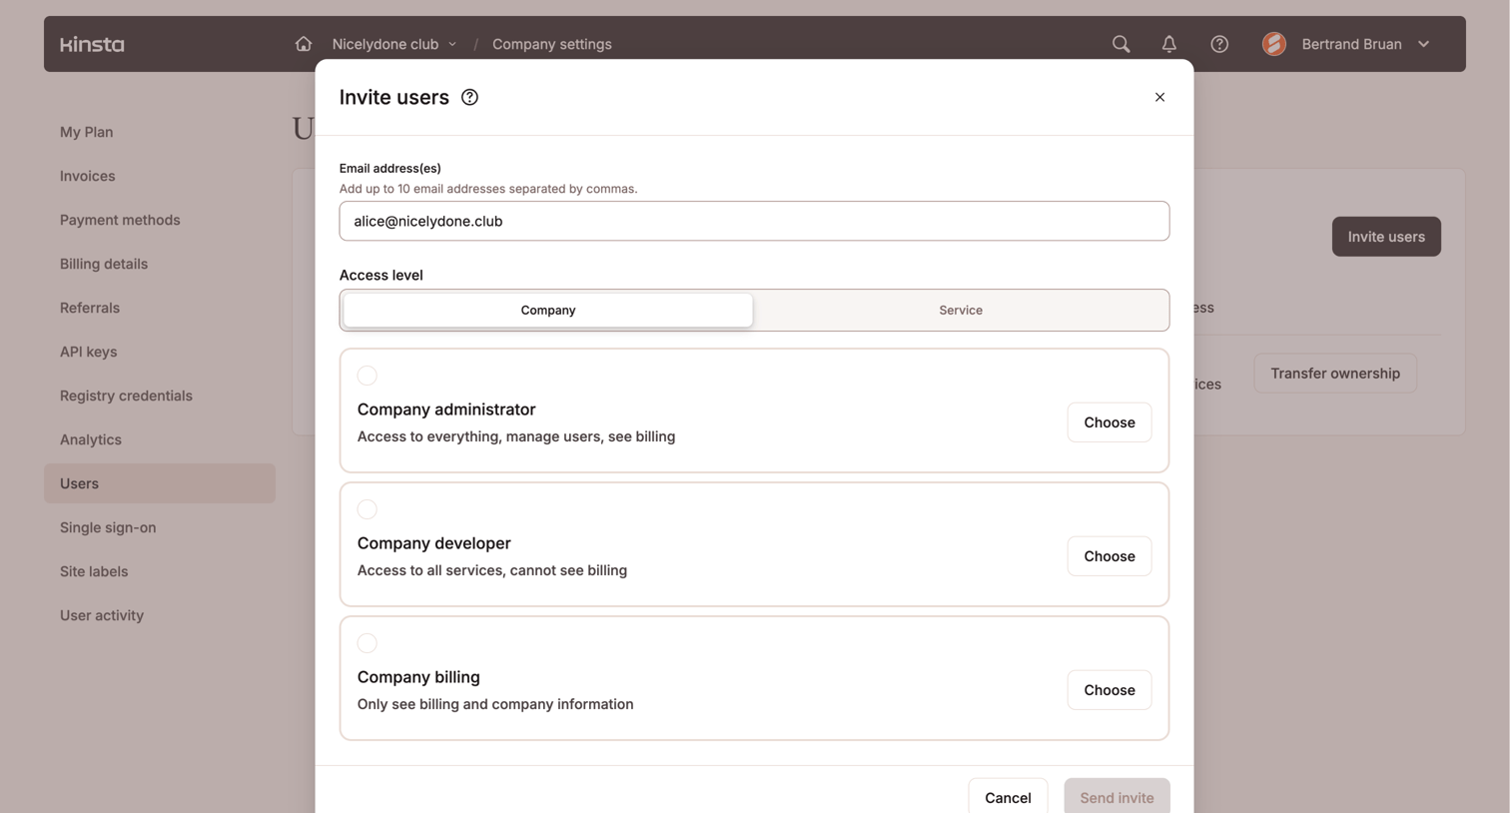
Task: Click the Kinsta logo
Action: [x=92, y=44]
